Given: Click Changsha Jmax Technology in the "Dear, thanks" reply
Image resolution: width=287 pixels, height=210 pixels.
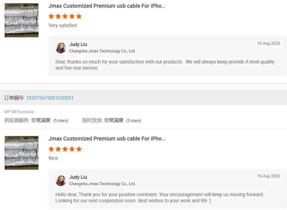Looking at the screenshot, I should point(102,51).
